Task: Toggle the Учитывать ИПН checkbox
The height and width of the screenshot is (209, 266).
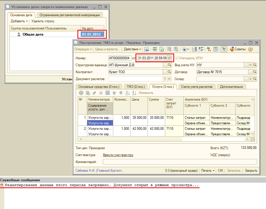Action: coord(176,58)
